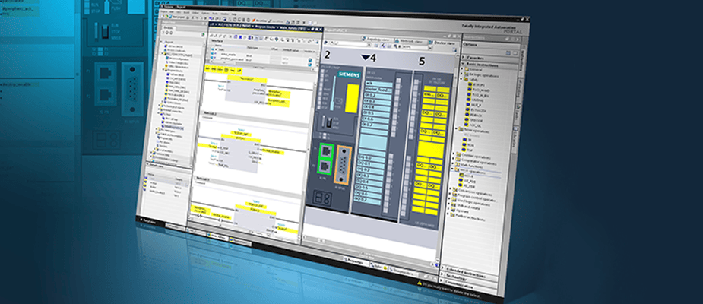Viewport: 703px width, 304px height.
Task: Collapse the Basic instructions section
Action: point(463,64)
